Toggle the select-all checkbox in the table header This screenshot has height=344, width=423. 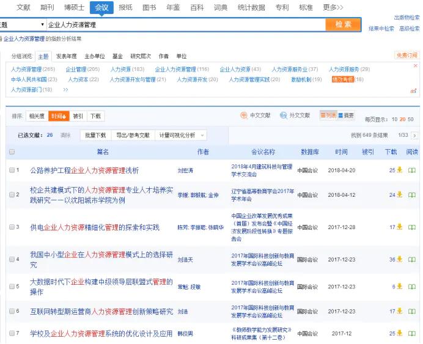coord(12,152)
